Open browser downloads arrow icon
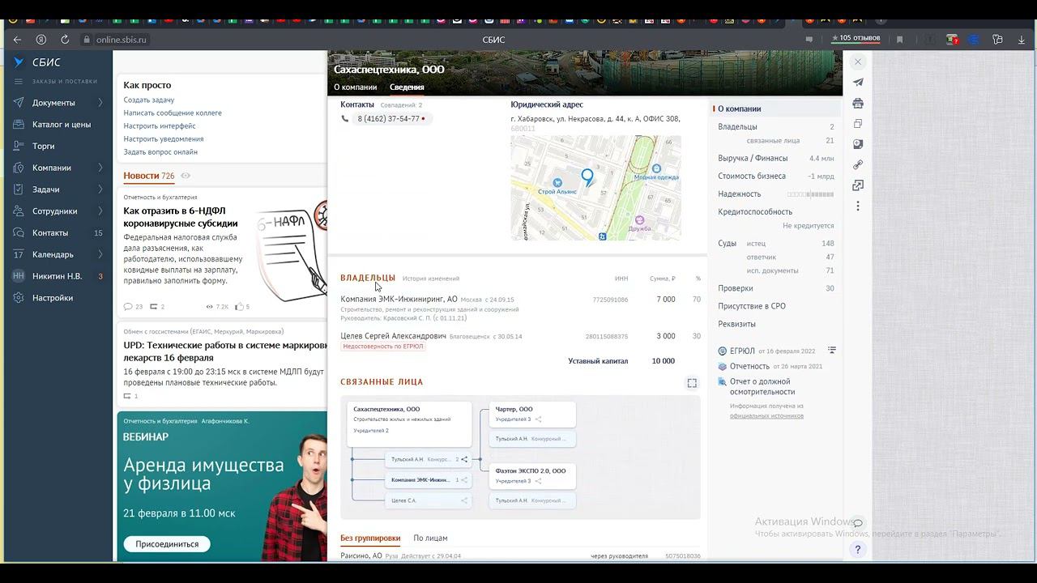The height and width of the screenshot is (583, 1037). click(x=1022, y=40)
